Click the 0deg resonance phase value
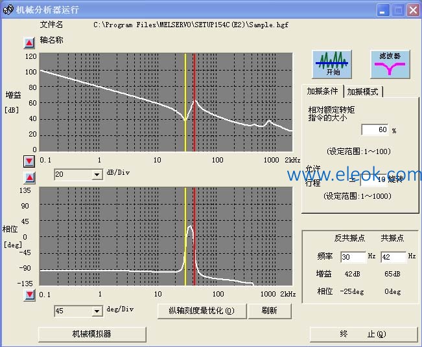This screenshot has width=422, height=347. 393,291
